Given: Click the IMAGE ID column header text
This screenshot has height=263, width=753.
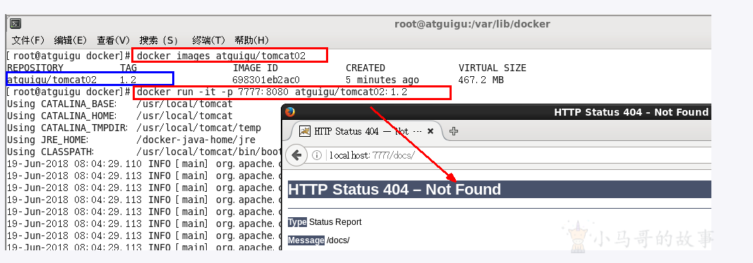Looking at the screenshot, I should click(x=255, y=68).
